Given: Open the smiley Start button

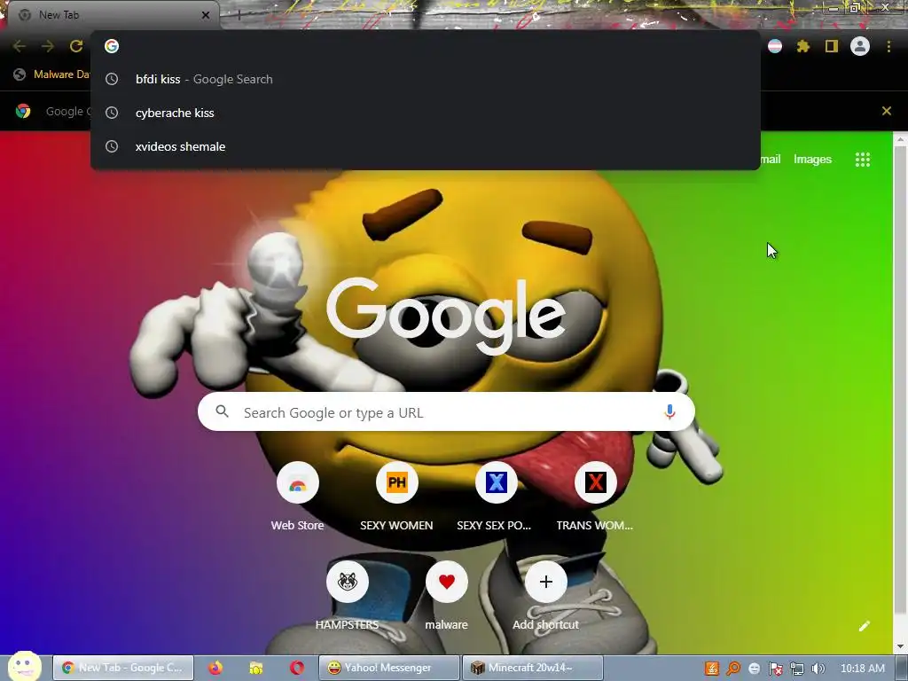Looking at the screenshot, I should [24, 667].
